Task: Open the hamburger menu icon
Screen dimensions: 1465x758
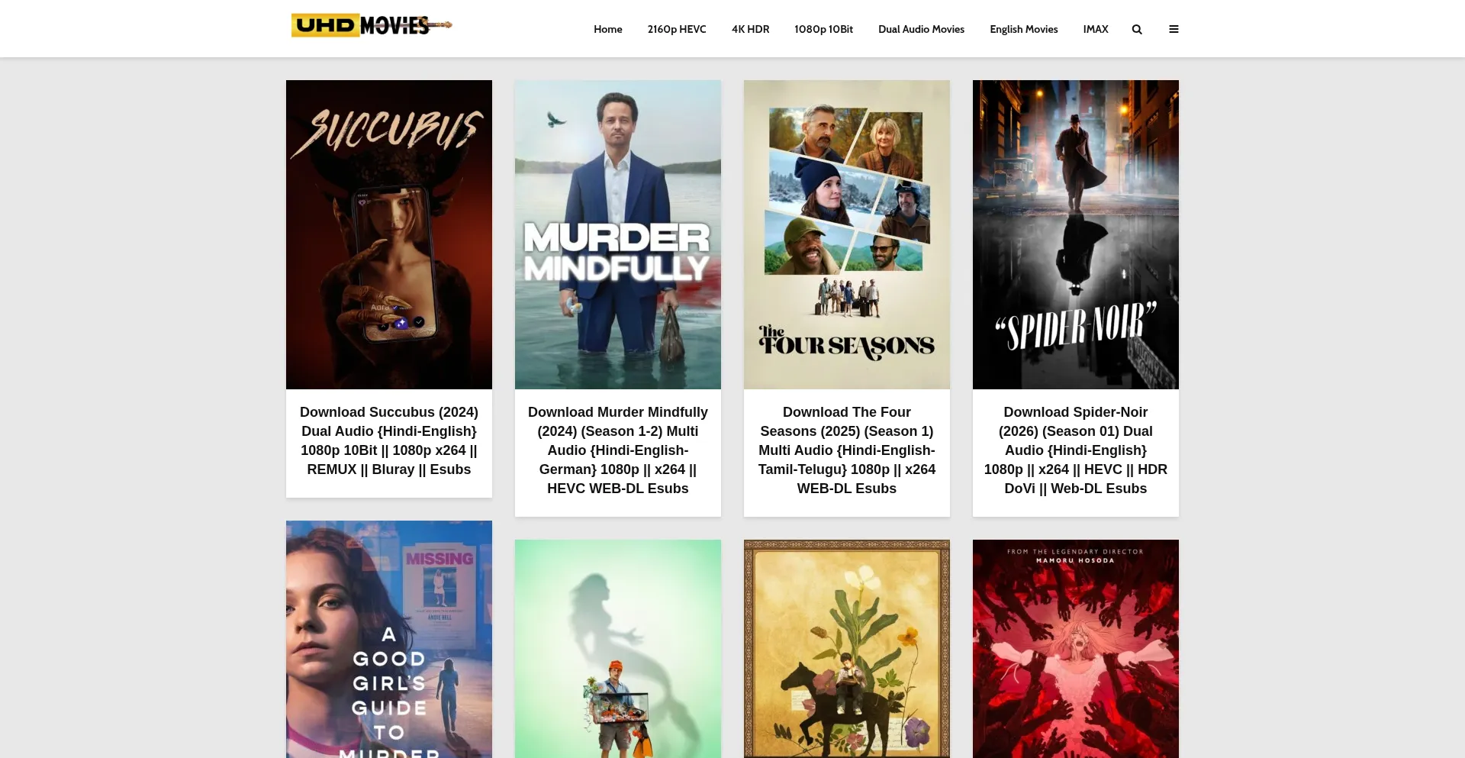Action: (x=1174, y=29)
